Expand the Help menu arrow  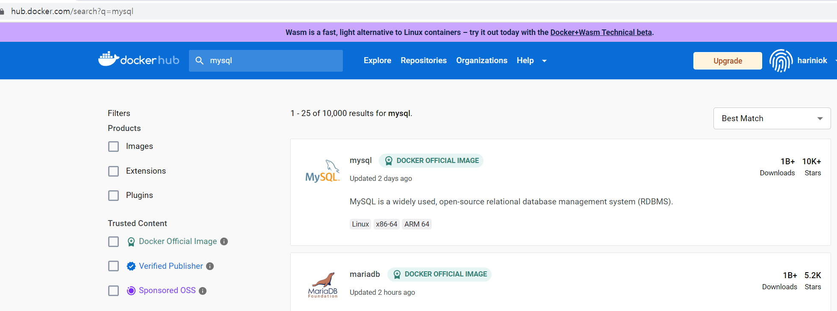click(x=544, y=61)
